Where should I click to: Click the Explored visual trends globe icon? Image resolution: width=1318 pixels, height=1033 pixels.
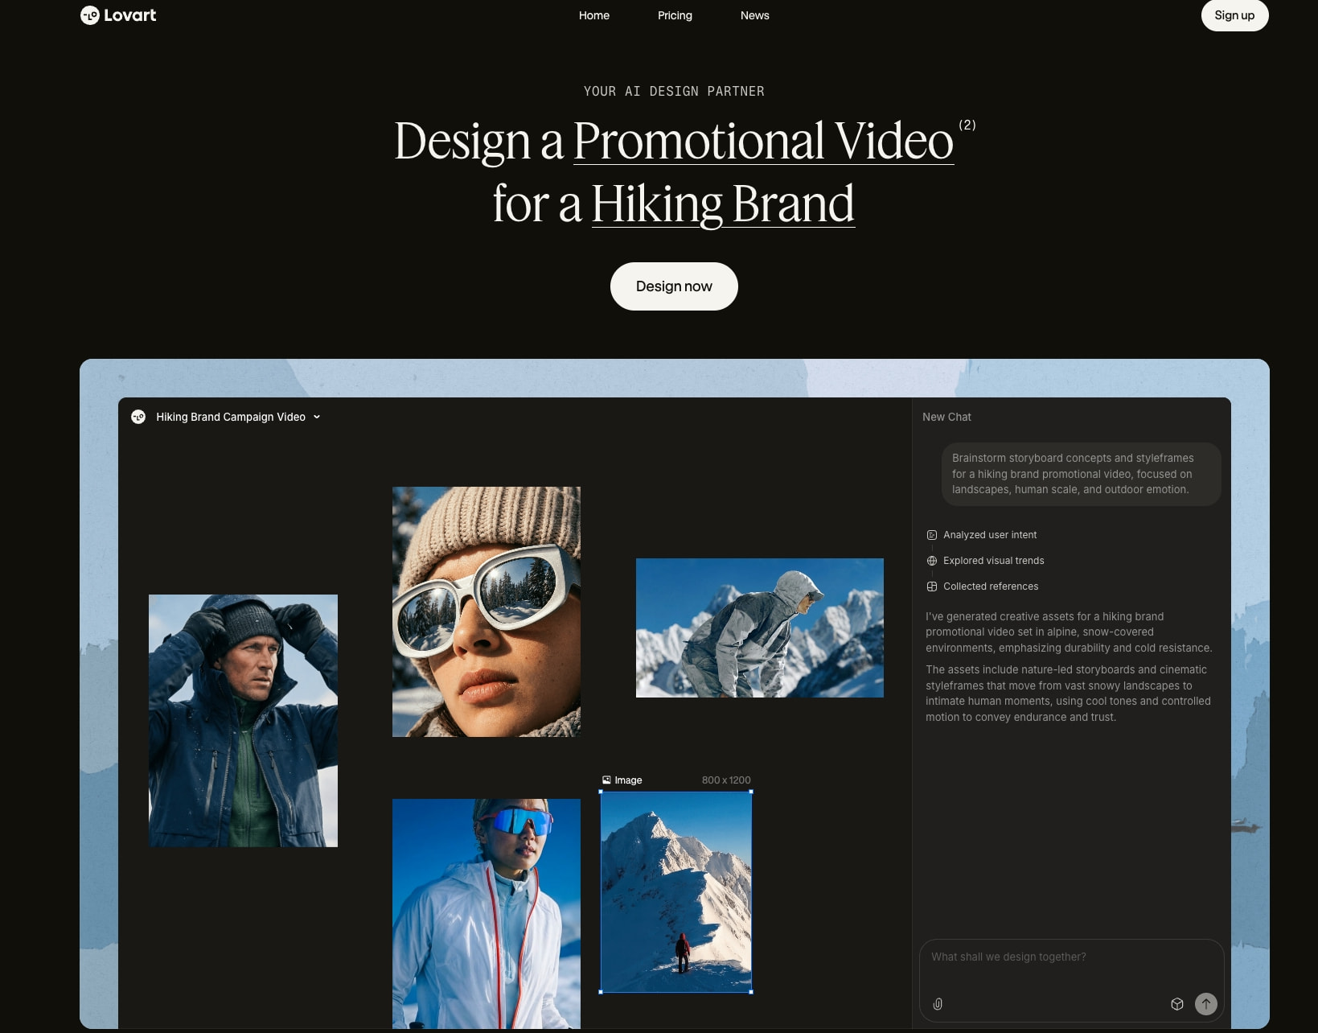pyautogui.click(x=932, y=561)
